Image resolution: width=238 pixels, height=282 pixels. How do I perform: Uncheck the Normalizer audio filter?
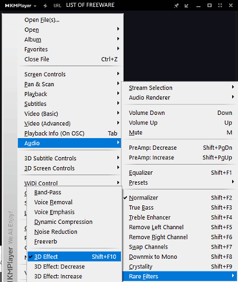pos(179,198)
